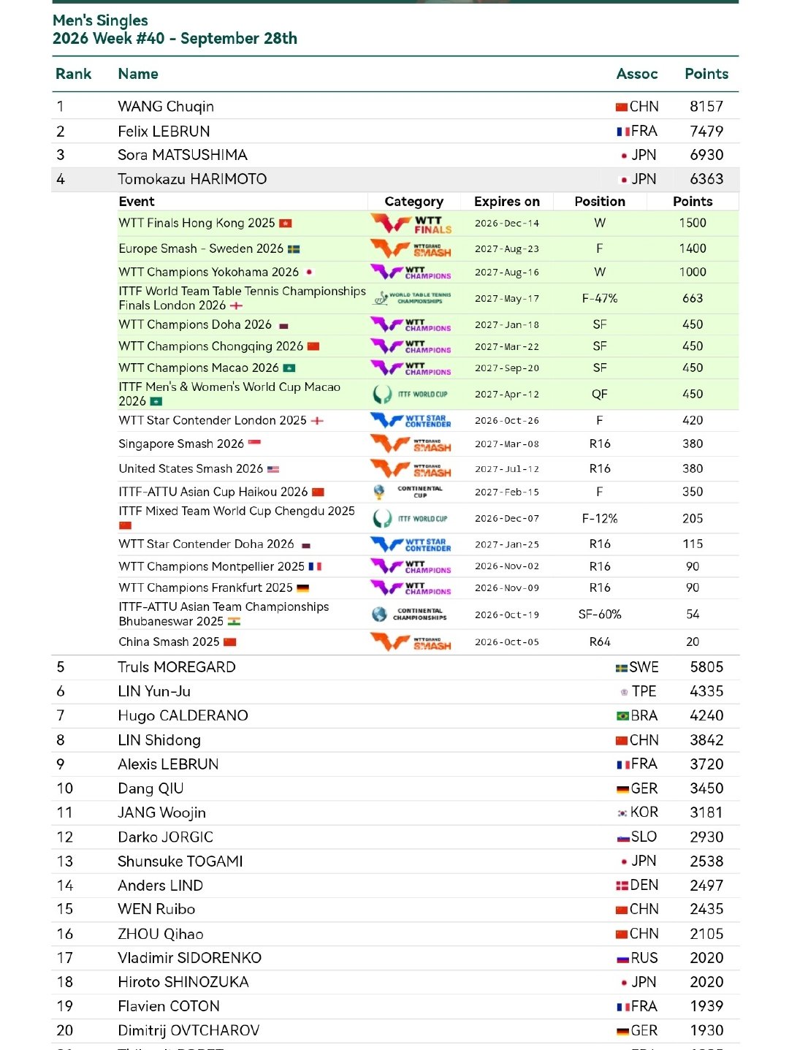
Task: Click the top Points column header
Action: [x=706, y=74]
